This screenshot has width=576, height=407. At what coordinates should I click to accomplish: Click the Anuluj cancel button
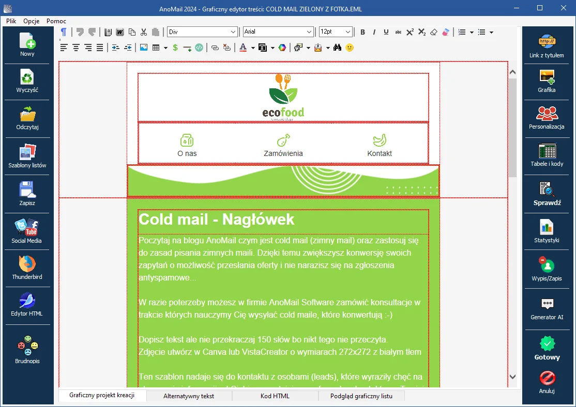(547, 381)
